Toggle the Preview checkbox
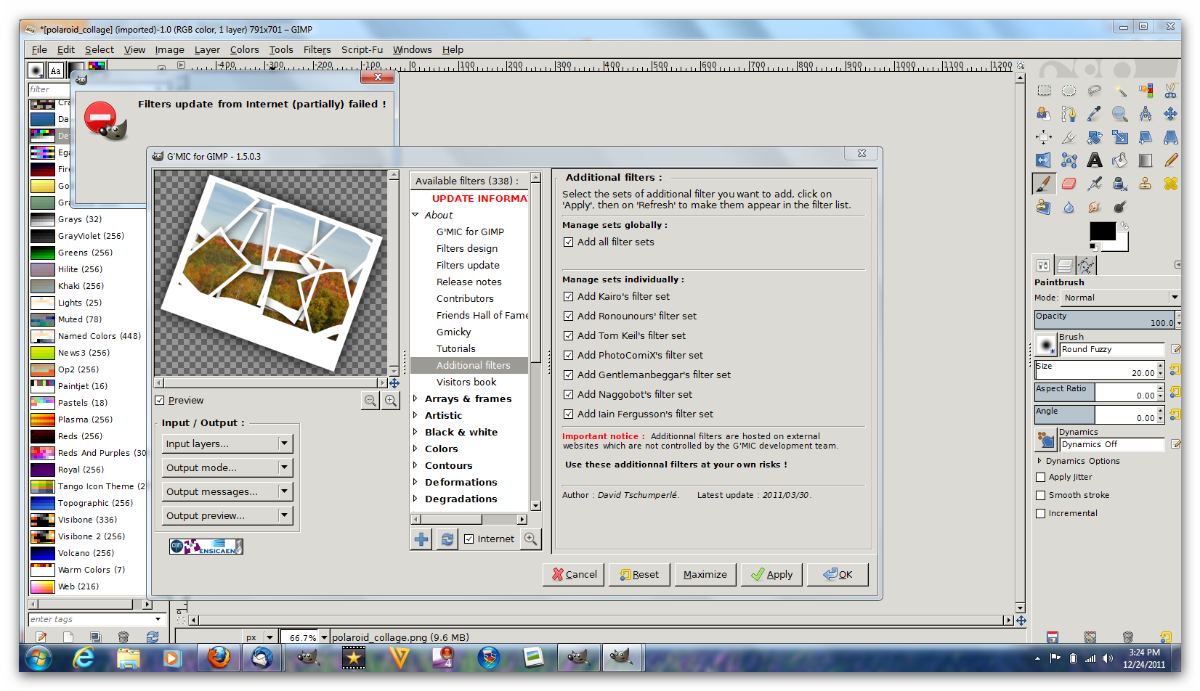Viewport: 1200px width, 691px height. (160, 401)
